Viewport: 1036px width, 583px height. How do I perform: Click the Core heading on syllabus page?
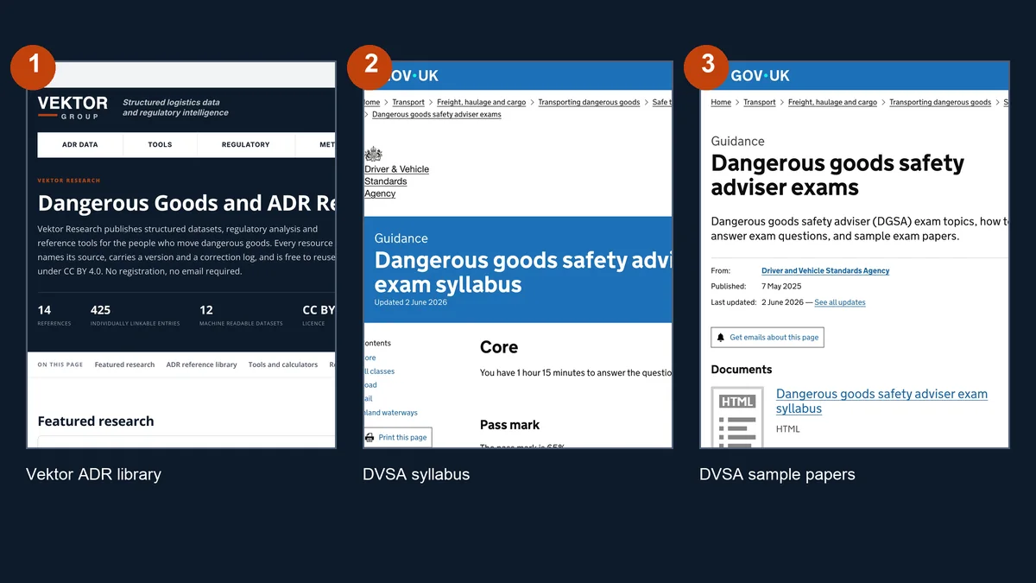point(499,347)
